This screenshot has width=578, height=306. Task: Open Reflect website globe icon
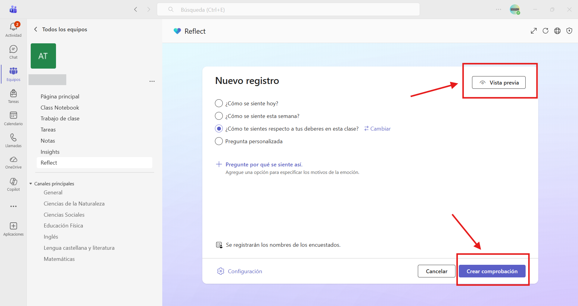pos(558,31)
